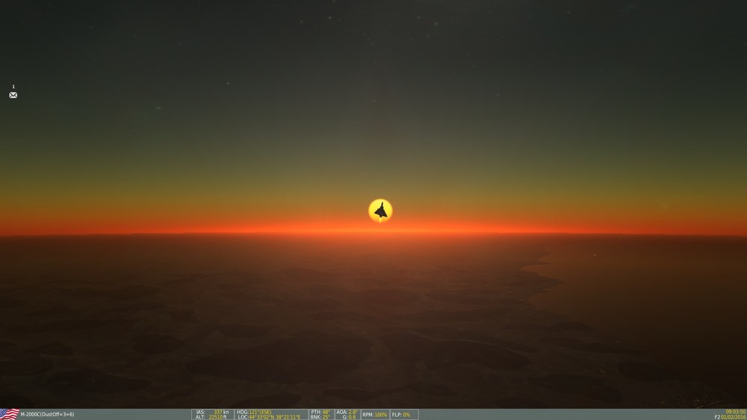Click the message count 1 above envelope

13,87
